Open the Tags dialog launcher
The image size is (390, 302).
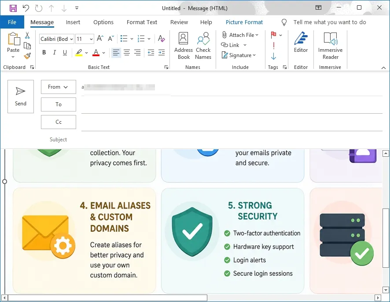click(285, 67)
